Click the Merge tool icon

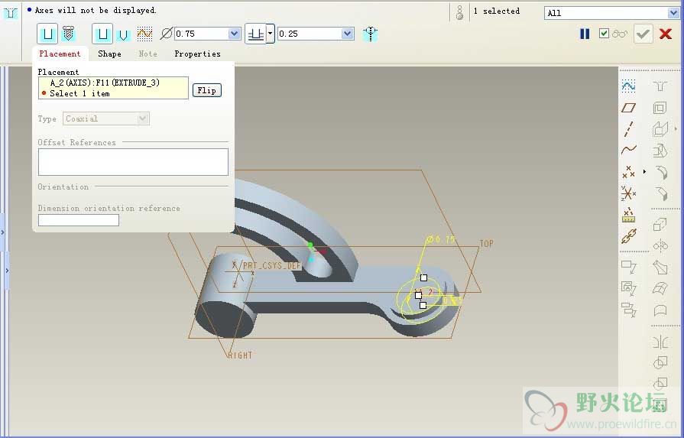[660, 363]
